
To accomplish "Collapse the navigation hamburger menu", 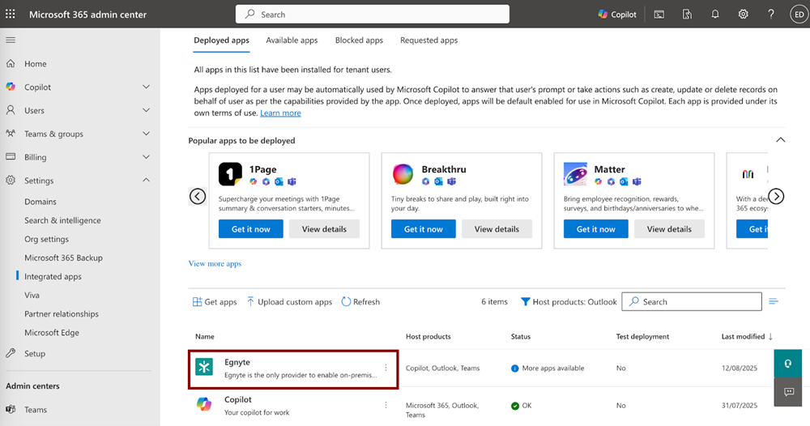I will [11, 40].
